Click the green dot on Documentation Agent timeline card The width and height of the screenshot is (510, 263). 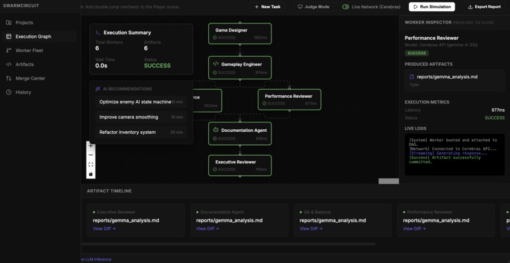(197, 212)
